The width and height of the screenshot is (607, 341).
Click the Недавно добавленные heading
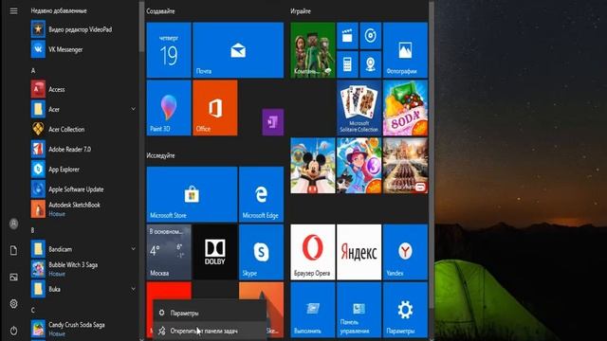[59, 10]
